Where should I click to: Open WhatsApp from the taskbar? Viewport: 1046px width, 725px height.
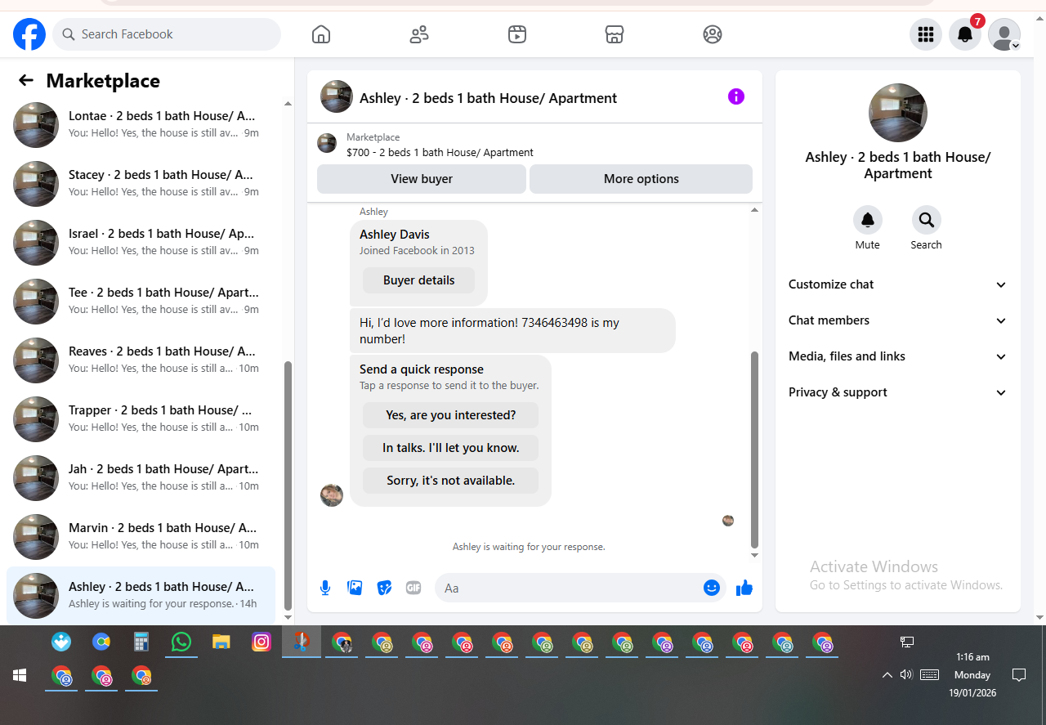pyautogui.click(x=181, y=642)
